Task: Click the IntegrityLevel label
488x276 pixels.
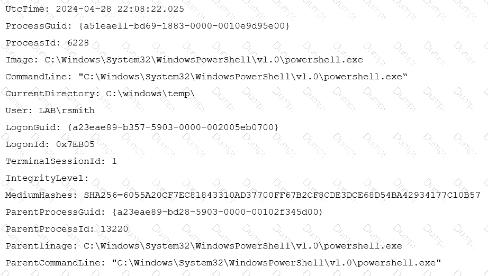Action: click(x=47, y=178)
